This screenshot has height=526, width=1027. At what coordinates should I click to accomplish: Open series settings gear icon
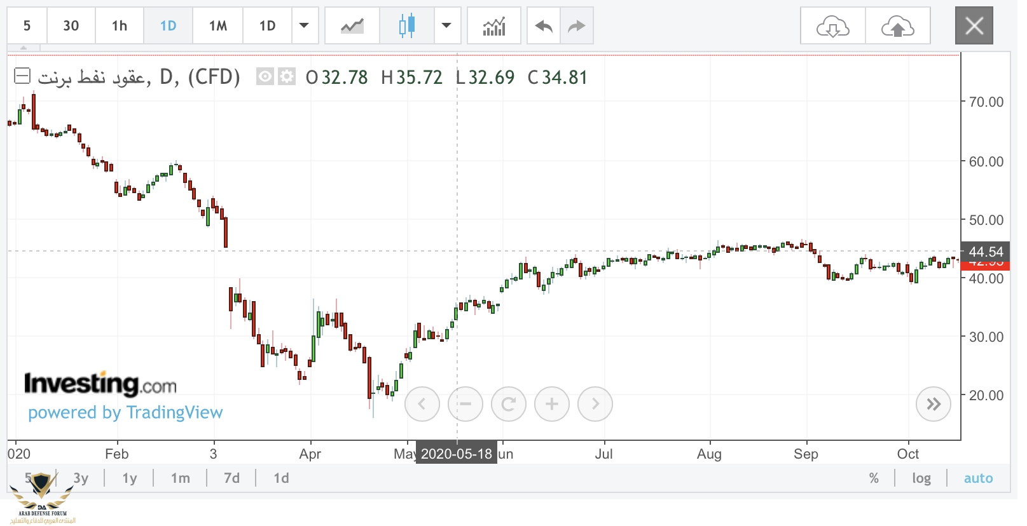tap(287, 77)
